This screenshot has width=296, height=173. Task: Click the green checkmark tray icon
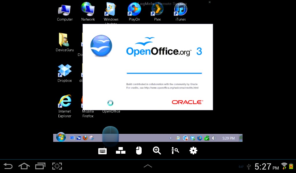[207, 138]
